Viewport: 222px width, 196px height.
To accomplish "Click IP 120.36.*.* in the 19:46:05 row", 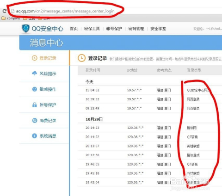I will coord(136,164).
